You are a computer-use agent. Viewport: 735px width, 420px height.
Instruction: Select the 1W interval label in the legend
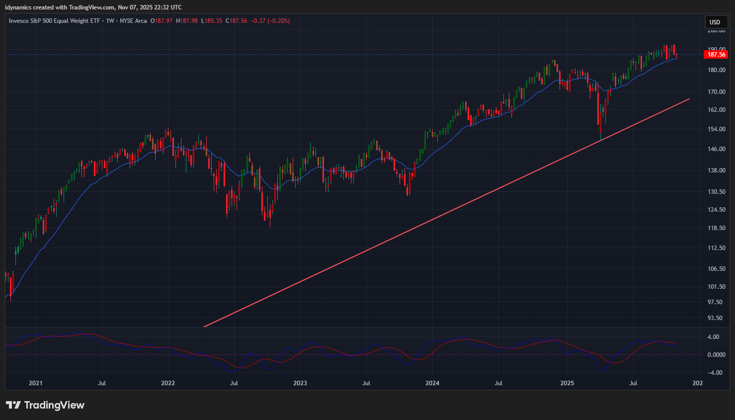(110, 21)
